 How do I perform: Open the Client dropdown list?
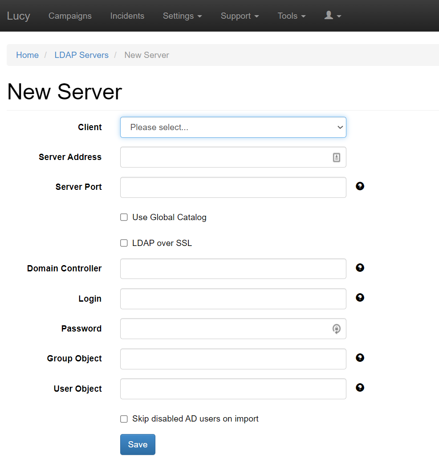[x=233, y=127]
